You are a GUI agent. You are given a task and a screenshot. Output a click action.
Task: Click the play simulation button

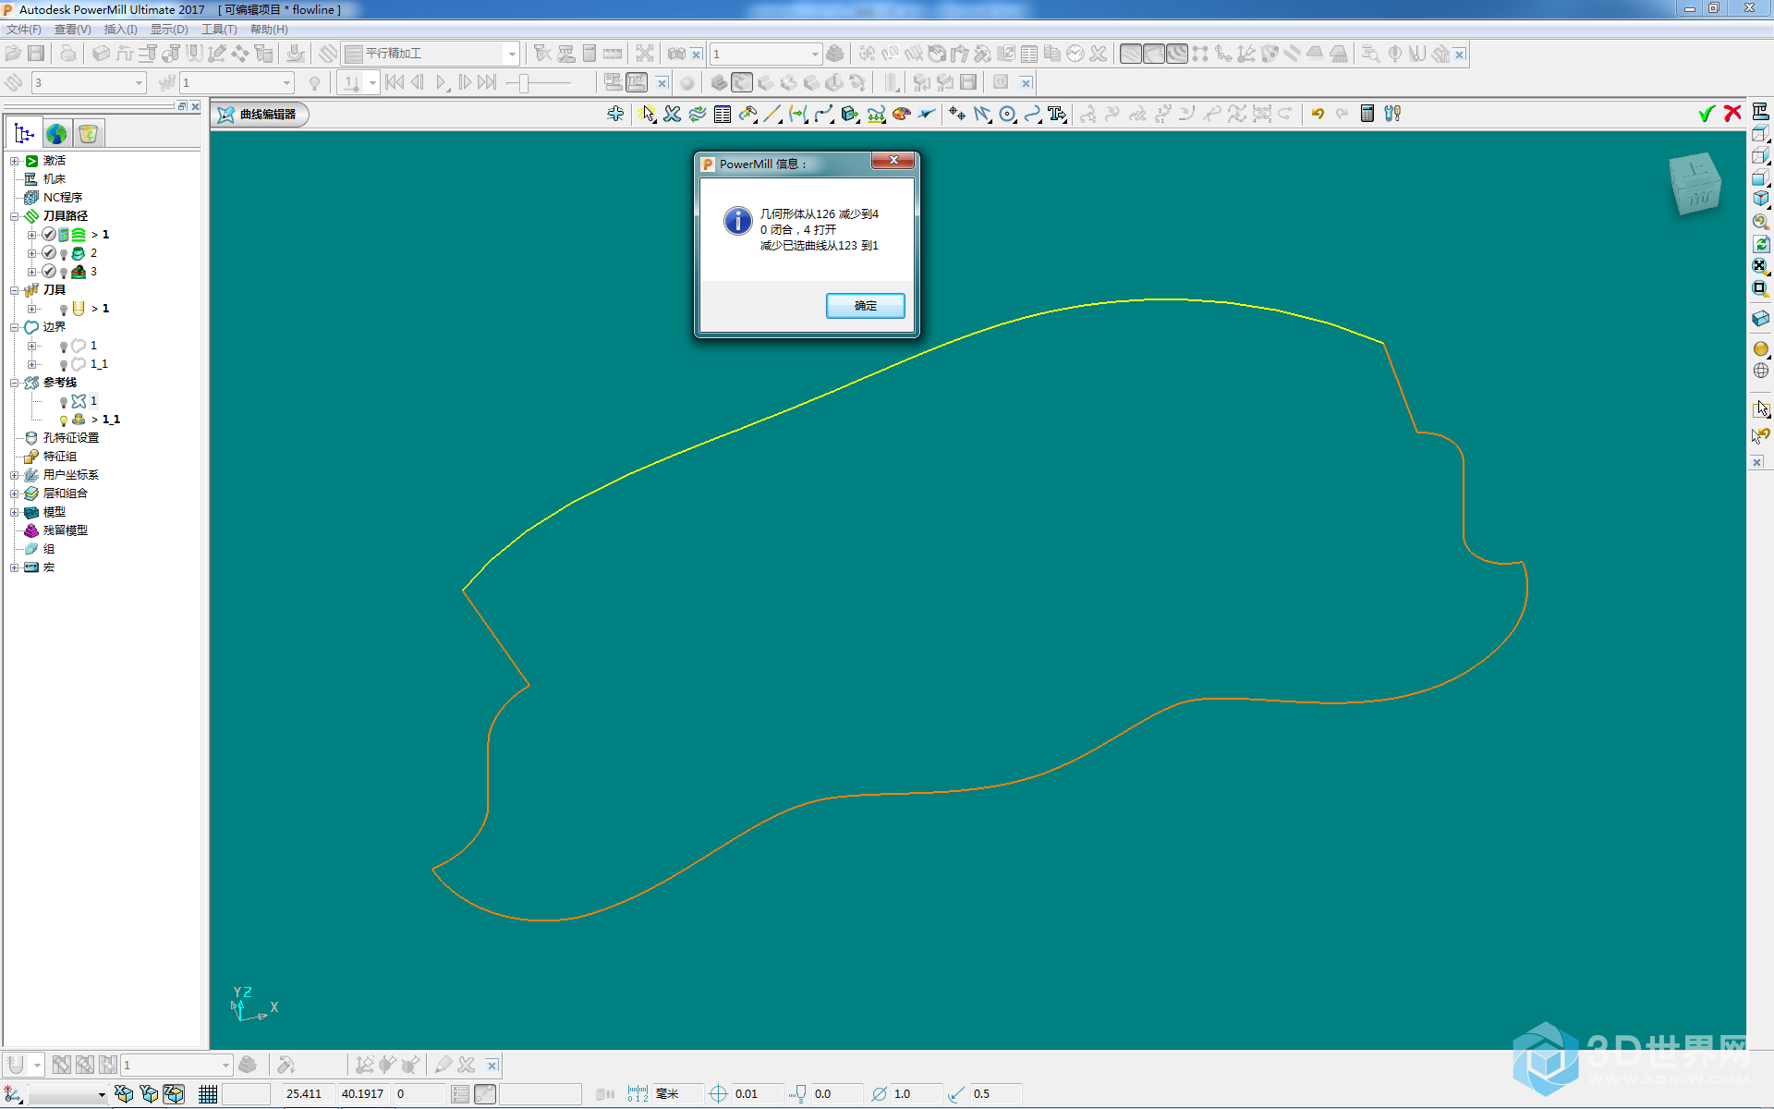click(442, 83)
